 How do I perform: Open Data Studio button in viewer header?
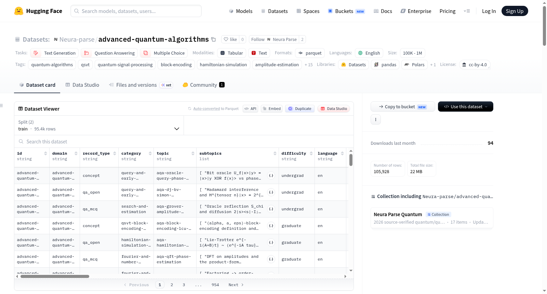click(334, 109)
